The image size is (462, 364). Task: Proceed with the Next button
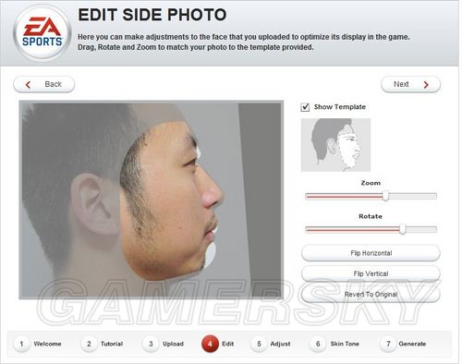pyautogui.click(x=410, y=84)
